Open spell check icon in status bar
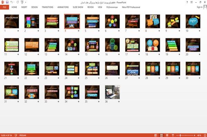 click(x=16, y=135)
